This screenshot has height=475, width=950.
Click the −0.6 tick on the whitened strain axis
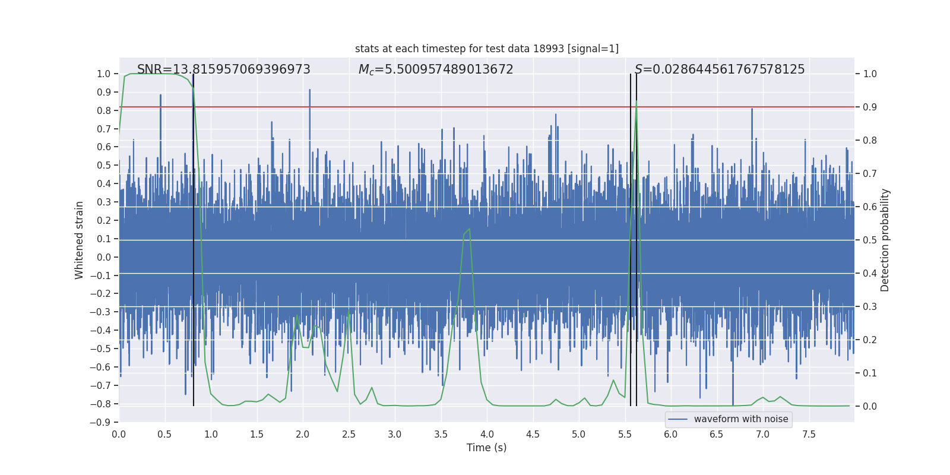point(100,368)
